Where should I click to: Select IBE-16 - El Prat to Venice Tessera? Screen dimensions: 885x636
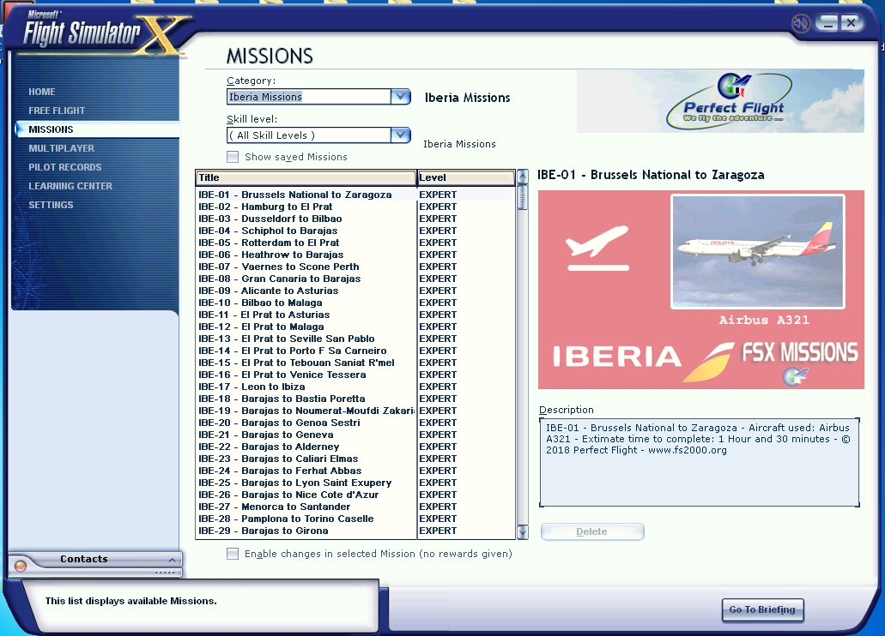(x=355, y=375)
